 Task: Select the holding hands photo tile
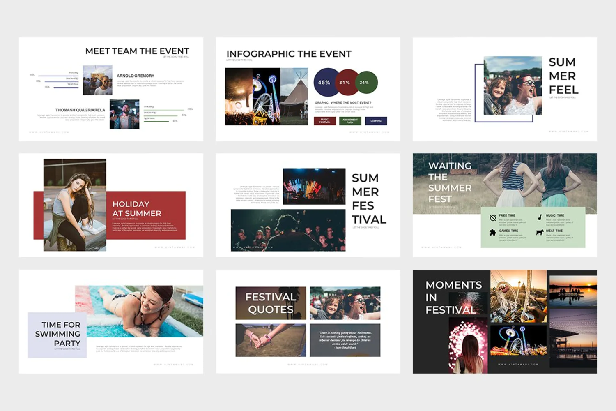point(271,340)
